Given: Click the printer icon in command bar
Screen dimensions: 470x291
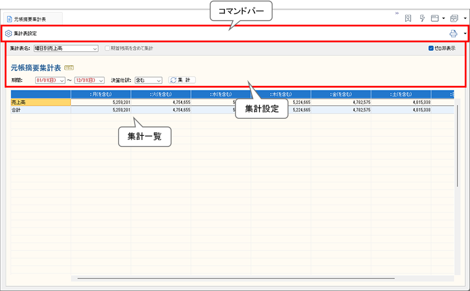Looking at the screenshot, I should click(x=453, y=34).
